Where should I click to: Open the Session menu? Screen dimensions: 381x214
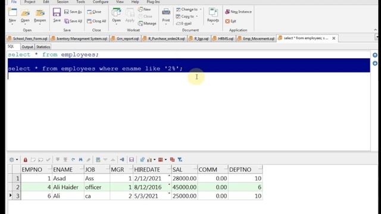[63, 2]
